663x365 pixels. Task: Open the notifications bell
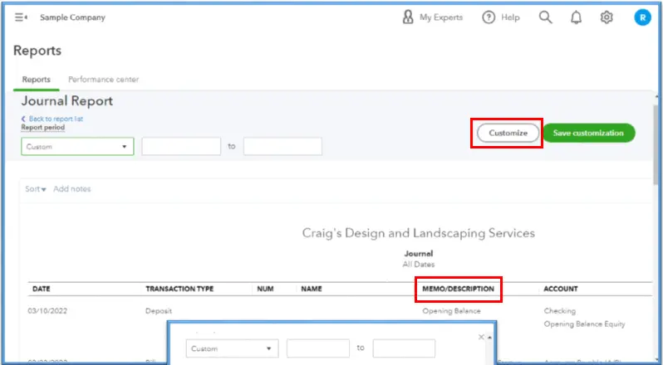[x=576, y=17]
